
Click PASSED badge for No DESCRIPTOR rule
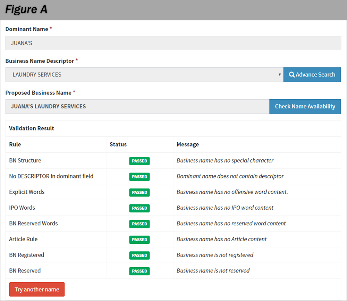click(139, 177)
